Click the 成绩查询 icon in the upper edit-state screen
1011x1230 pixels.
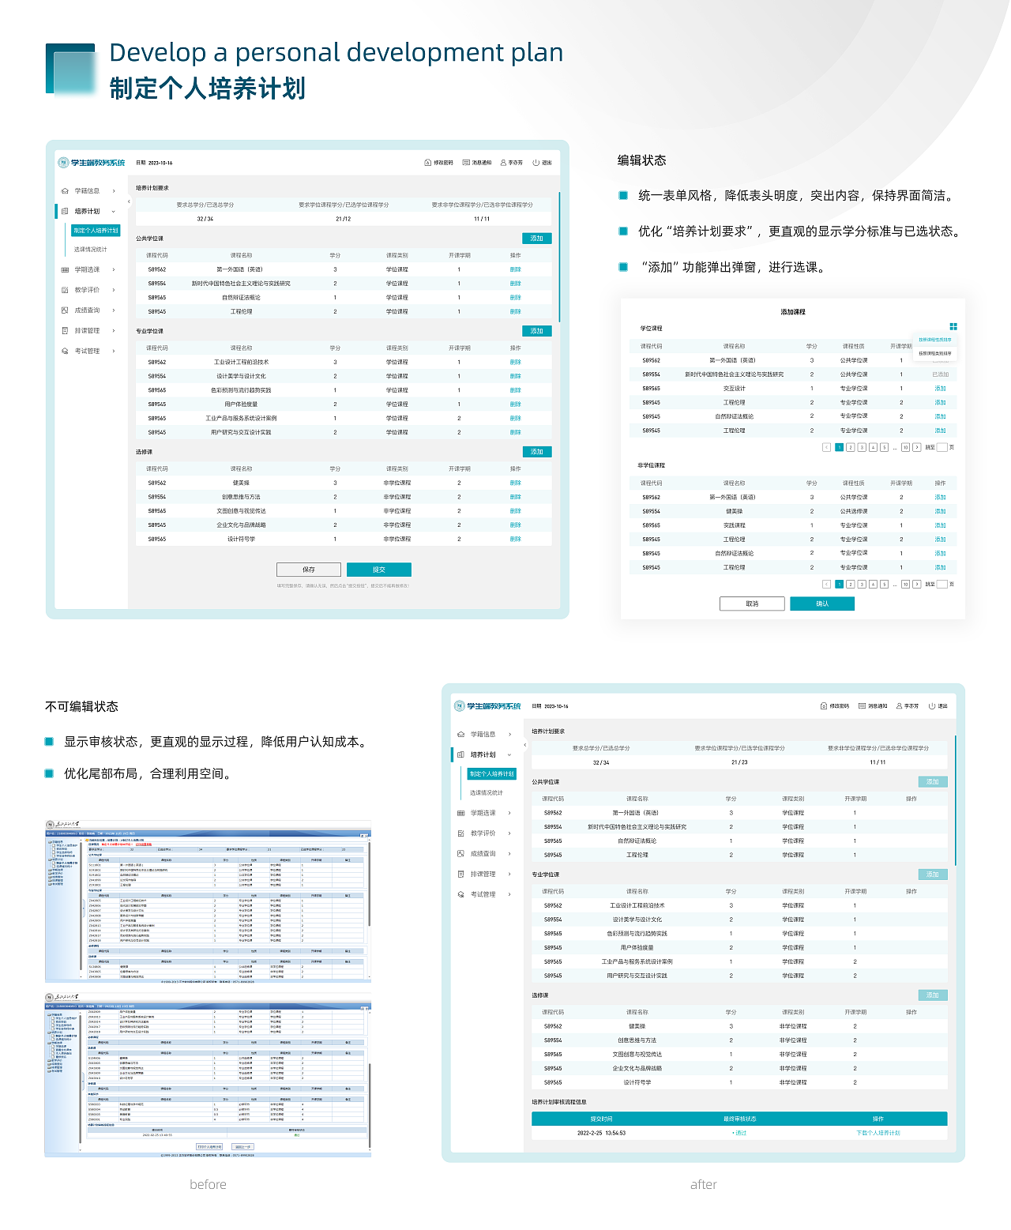pyautogui.click(x=65, y=310)
